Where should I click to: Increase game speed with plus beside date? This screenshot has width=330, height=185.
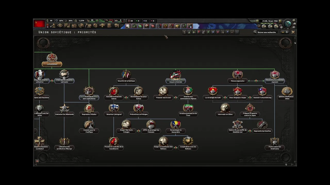point(280,21)
